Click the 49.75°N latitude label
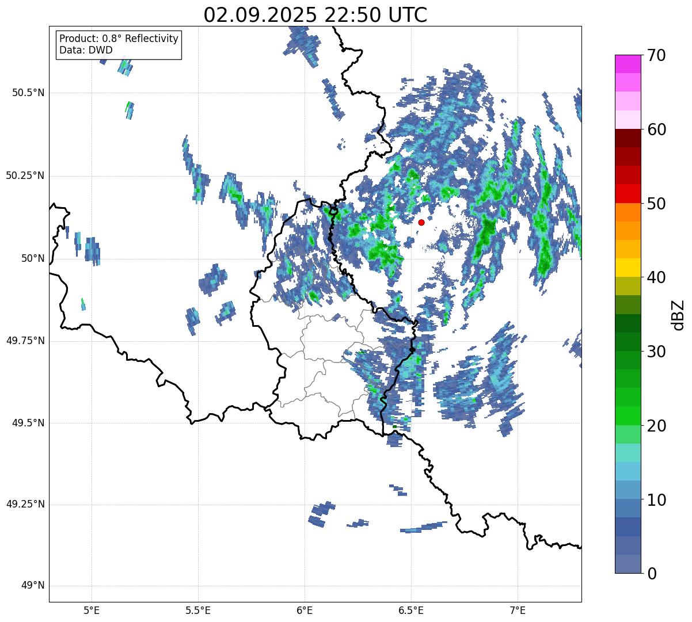 pos(25,341)
